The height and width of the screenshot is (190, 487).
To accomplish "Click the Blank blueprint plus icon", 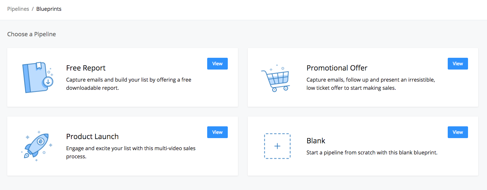I will coord(277,146).
